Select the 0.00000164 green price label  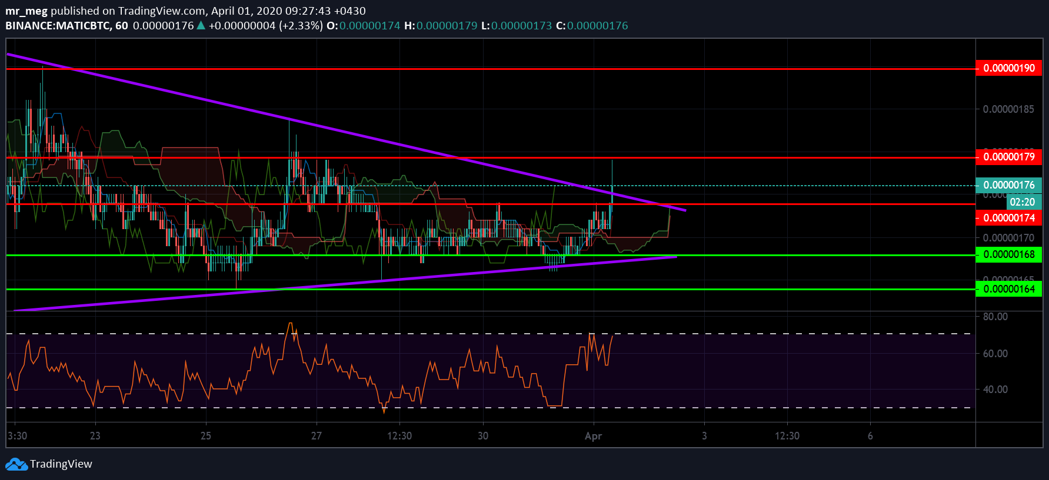click(x=1008, y=289)
